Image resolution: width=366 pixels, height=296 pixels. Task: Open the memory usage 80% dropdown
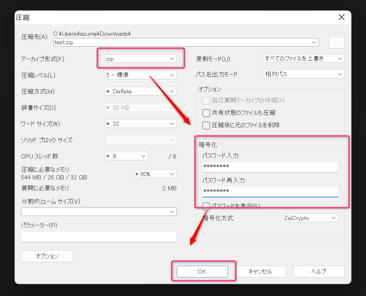tap(155, 174)
